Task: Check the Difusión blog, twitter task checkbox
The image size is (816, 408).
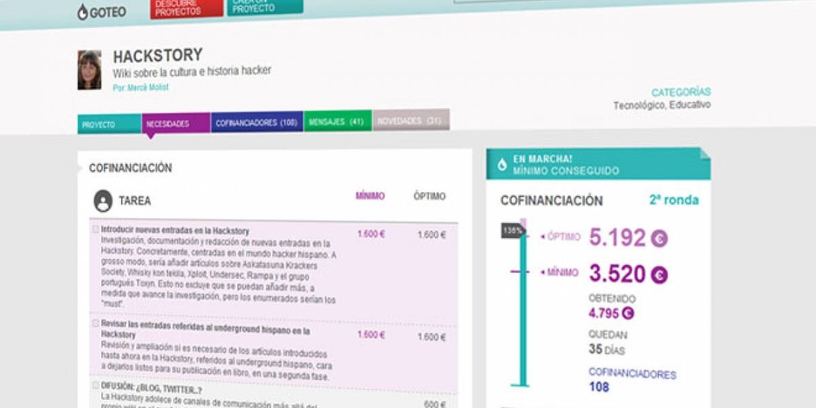Action: pos(96,386)
